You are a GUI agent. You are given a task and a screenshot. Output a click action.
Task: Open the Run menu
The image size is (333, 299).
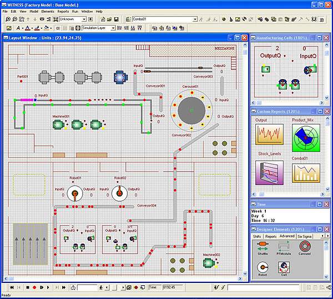[75, 12]
